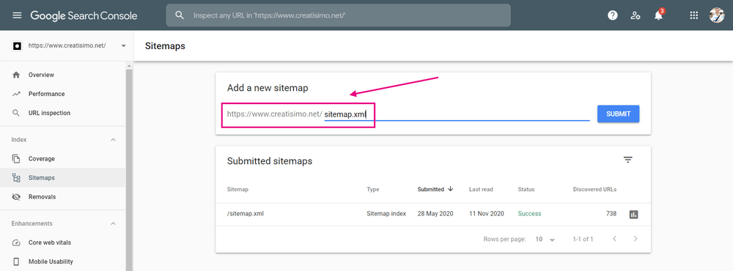Click the 1-1 of 1 pagination text
The image size is (733, 271).
(x=583, y=240)
